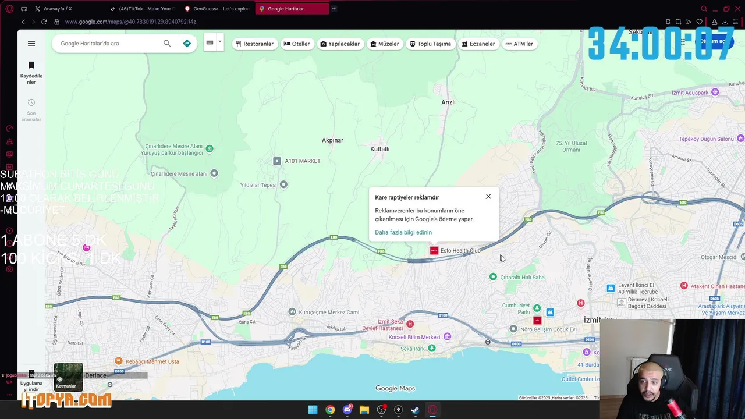The width and height of the screenshot is (745, 419).
Task: Click the İzmit Aquapark marker
Action: coord(715,93)
